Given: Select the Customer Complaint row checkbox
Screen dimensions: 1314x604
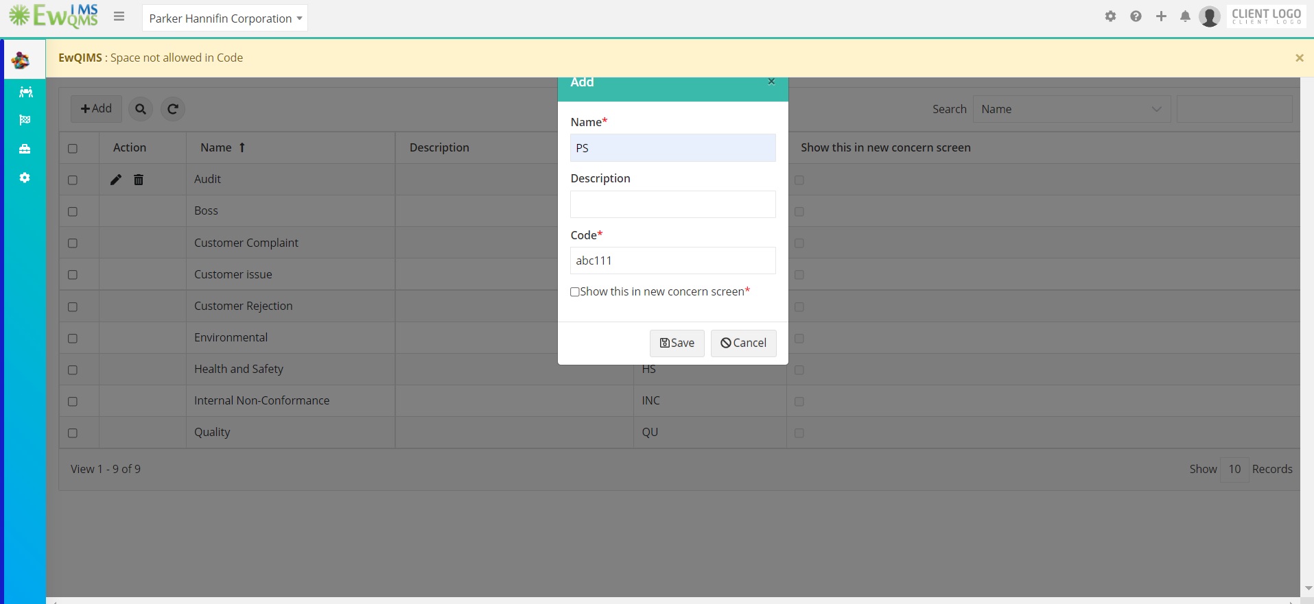Looking at the screenshot, I should 73,243.
